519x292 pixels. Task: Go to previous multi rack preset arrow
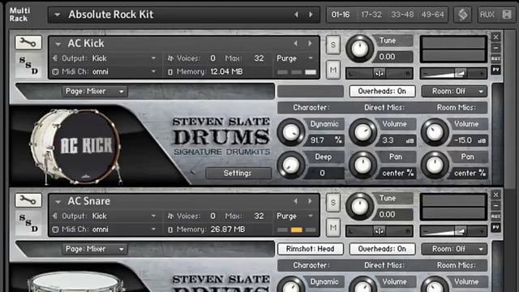click(x=296, y=15)
